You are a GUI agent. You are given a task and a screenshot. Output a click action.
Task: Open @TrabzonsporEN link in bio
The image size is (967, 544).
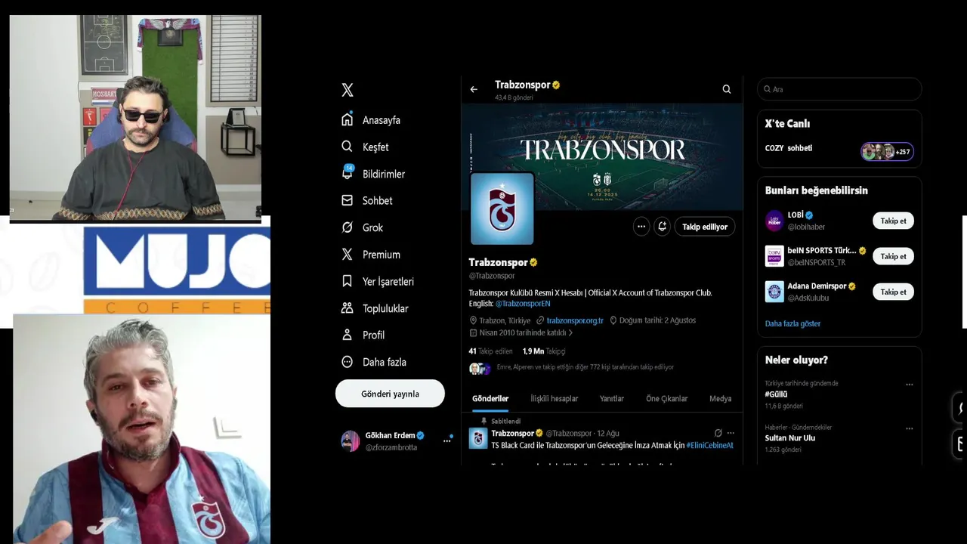(x=523, y=304)
